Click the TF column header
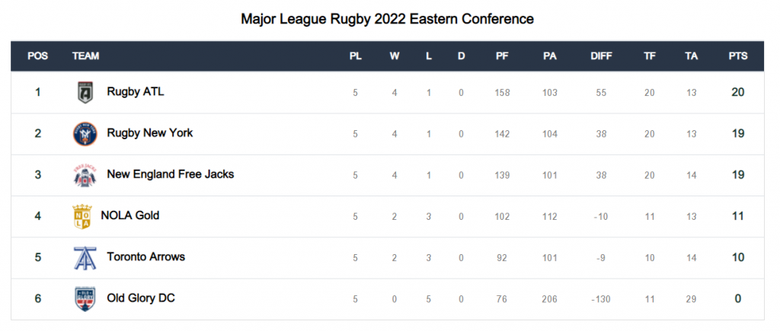Viewport: 780px width, 331px height. [650, 56]
